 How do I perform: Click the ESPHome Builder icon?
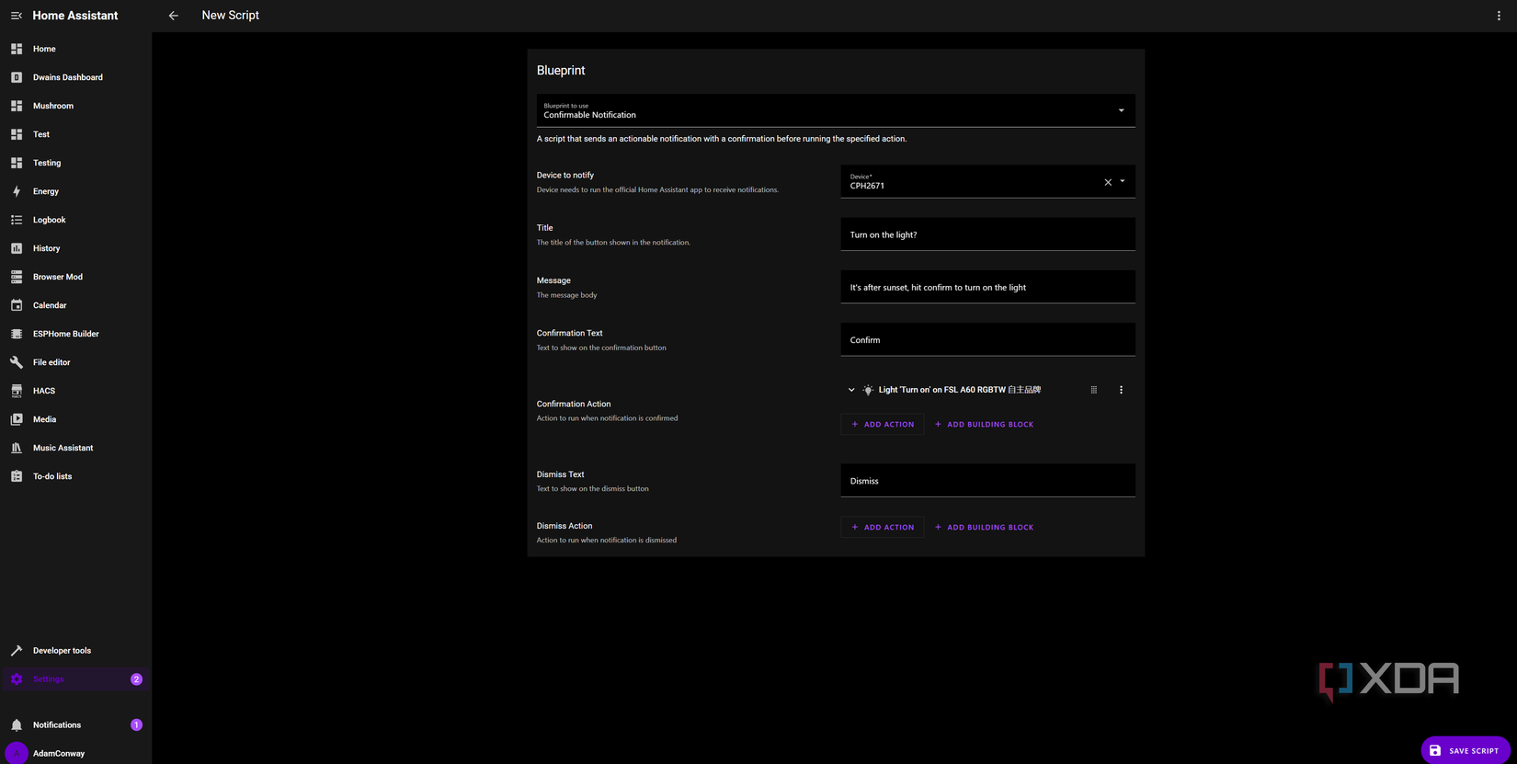pyautogui.click(x=17, y=334)
